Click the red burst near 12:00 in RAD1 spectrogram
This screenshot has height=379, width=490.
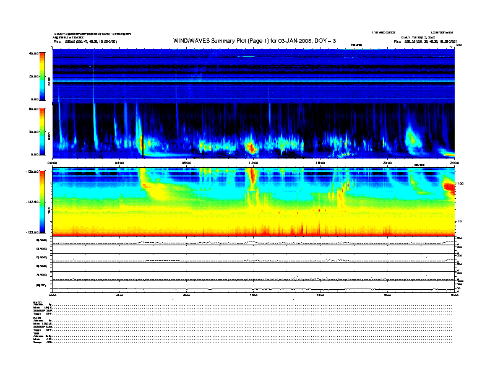click(251, 147)
